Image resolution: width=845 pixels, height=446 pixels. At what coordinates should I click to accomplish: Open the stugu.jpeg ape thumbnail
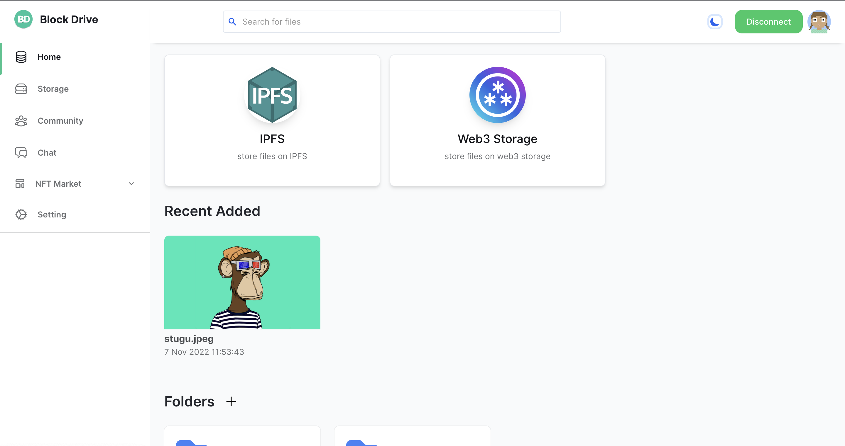pyautogui.click(x=242, y=282)
